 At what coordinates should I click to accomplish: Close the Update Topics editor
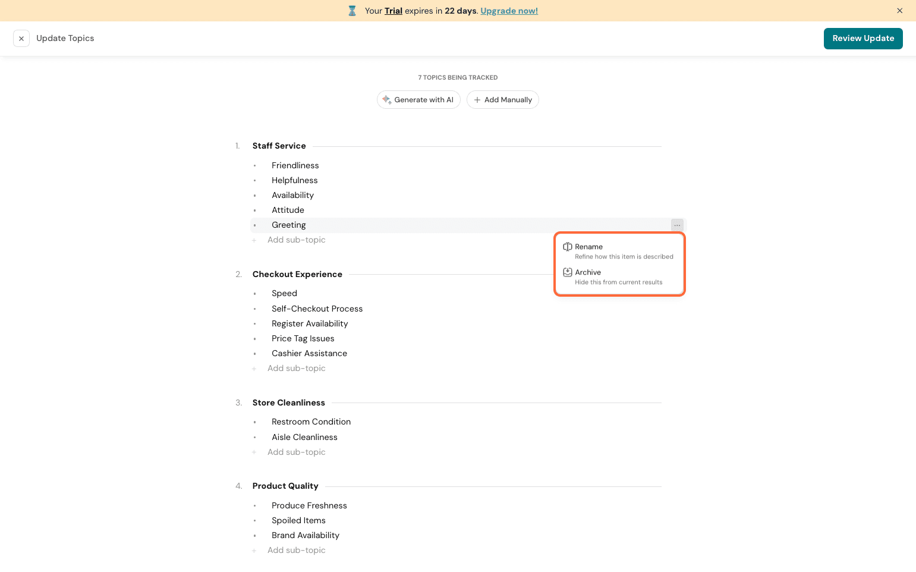tap(21, 39)
